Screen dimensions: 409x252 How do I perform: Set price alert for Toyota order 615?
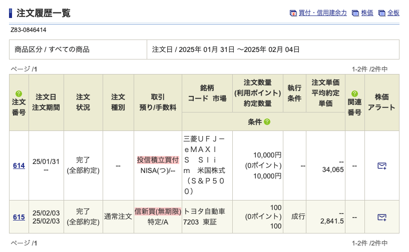[381, 217]
